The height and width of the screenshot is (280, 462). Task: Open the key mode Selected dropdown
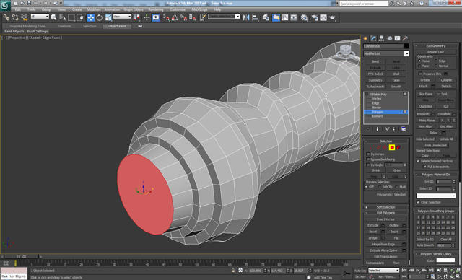(x=383, y=271)
